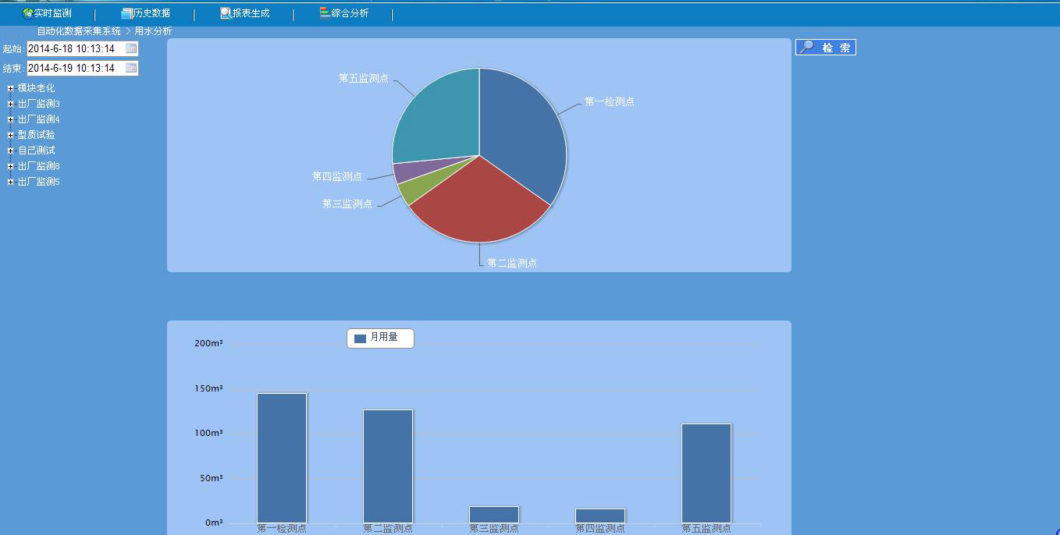
Task: Click the 综合分析 stacked-bars icon
Action: (x=325, y=13)
